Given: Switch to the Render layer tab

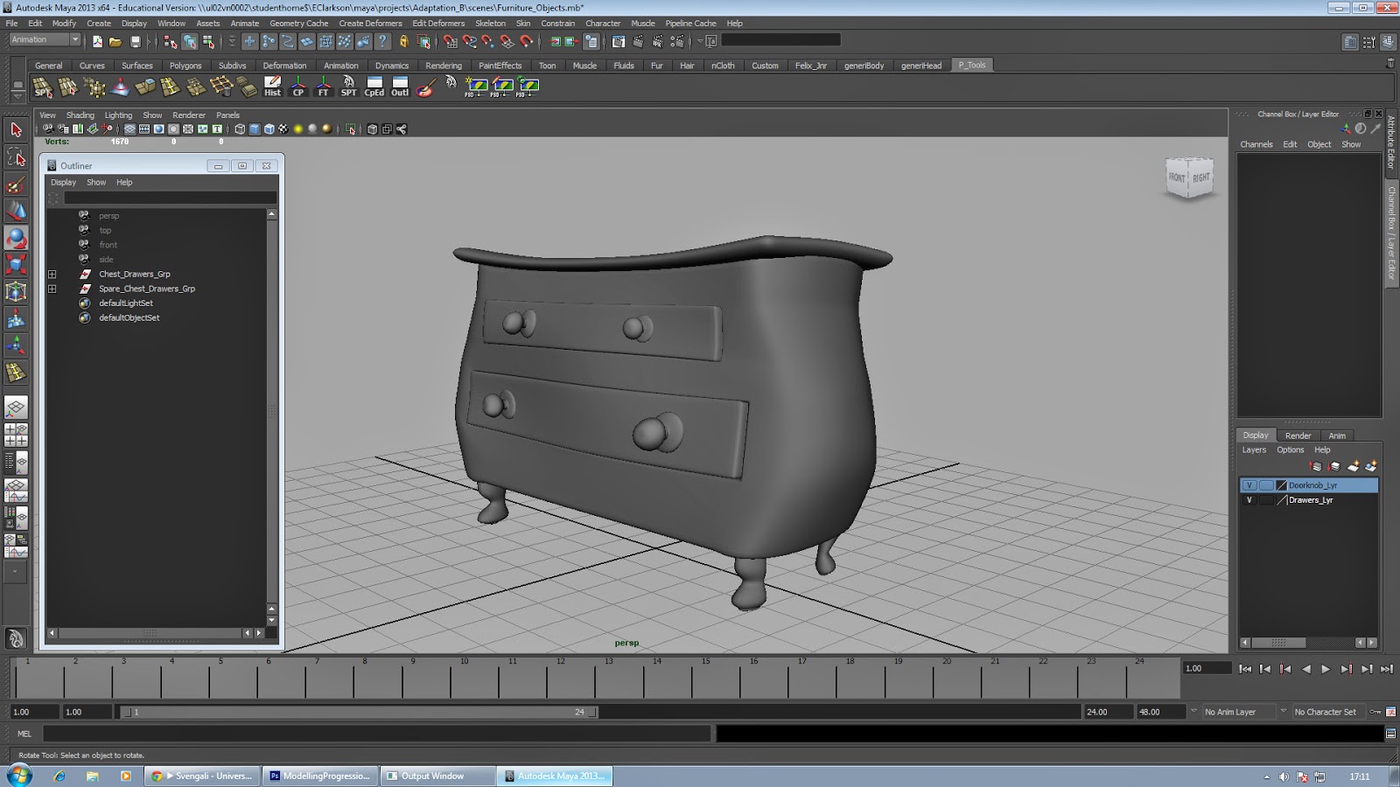Looking at the screenshot, I should tap(1298, 435).
